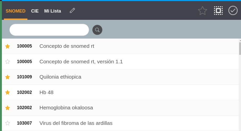Star Virus del fibroma de las ardillas
This screenshot has width=241, height=131.
8,123
